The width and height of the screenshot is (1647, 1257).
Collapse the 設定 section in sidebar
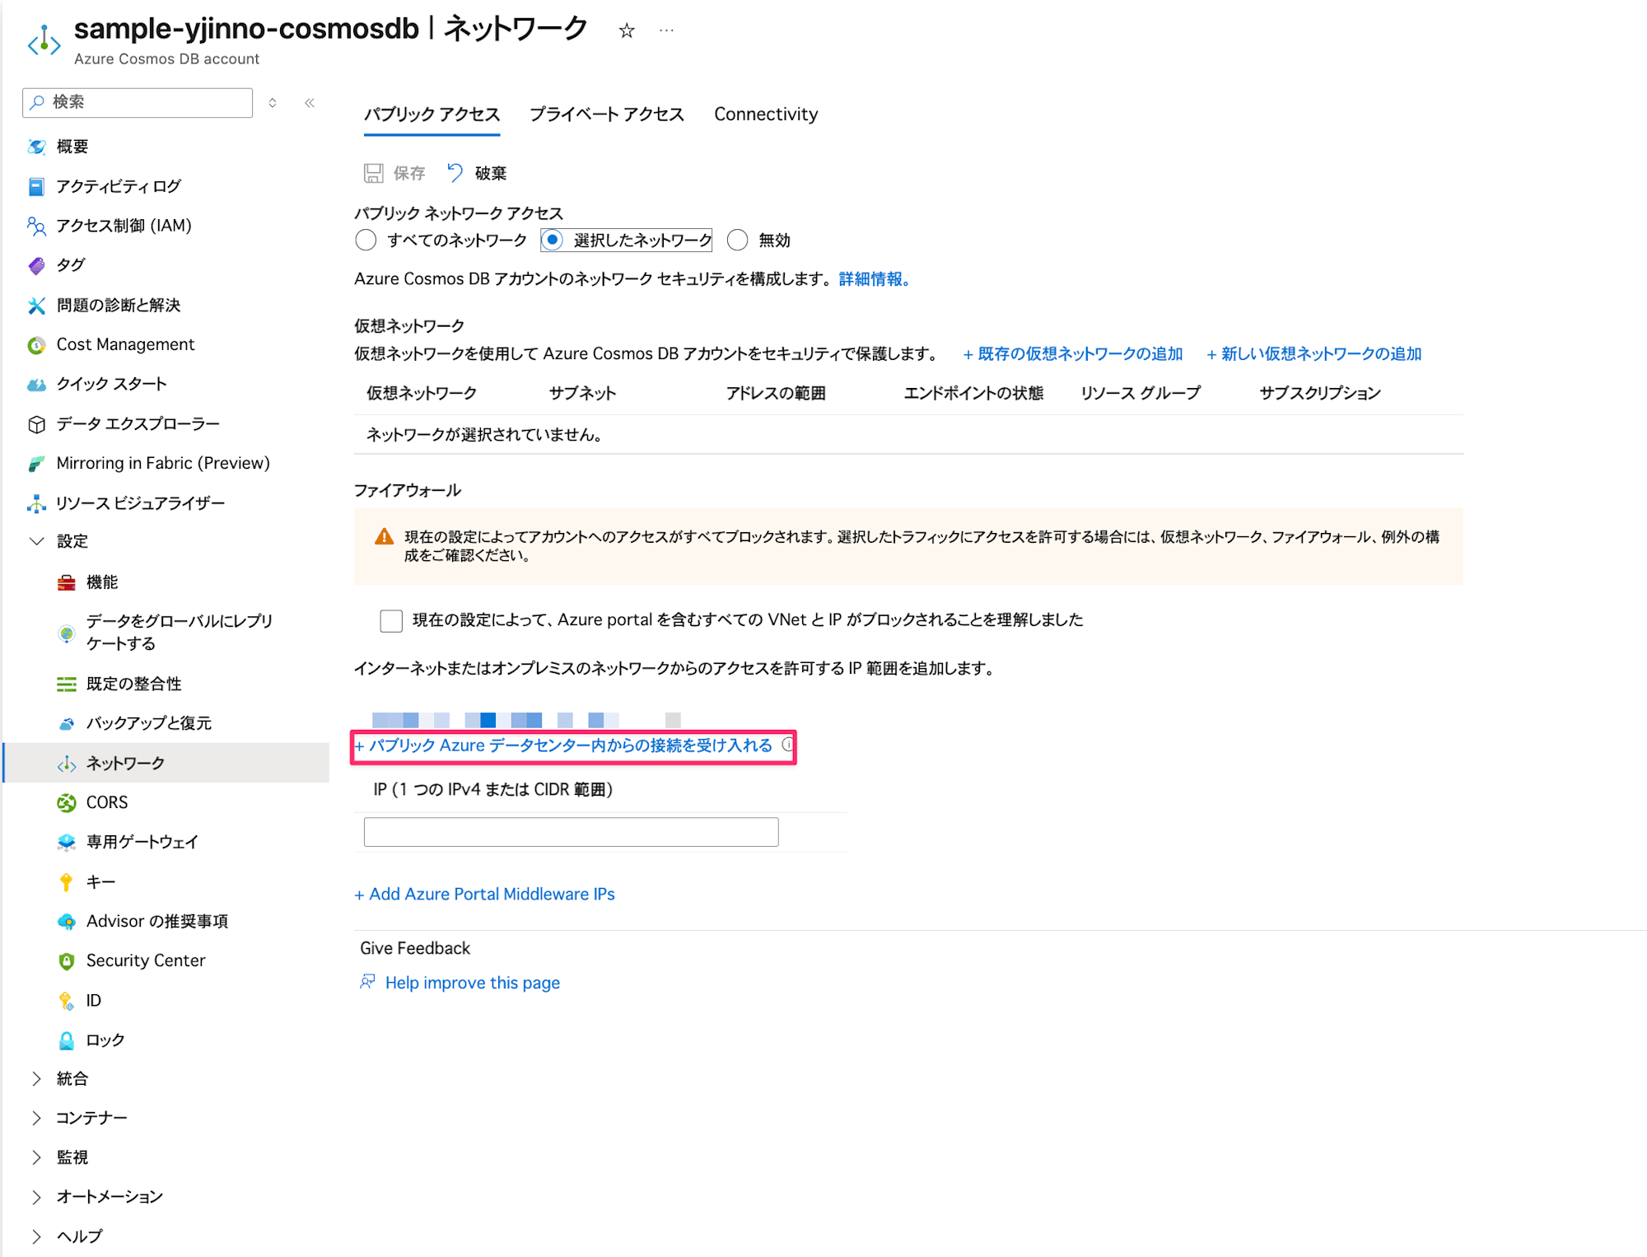pos(36,541)
